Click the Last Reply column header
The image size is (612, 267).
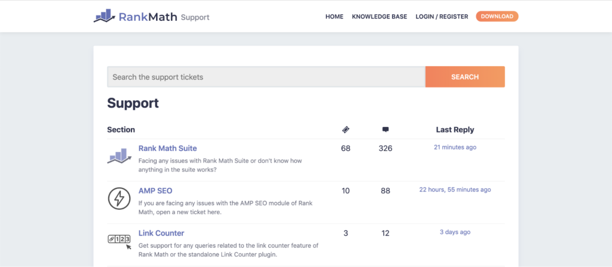455,129
